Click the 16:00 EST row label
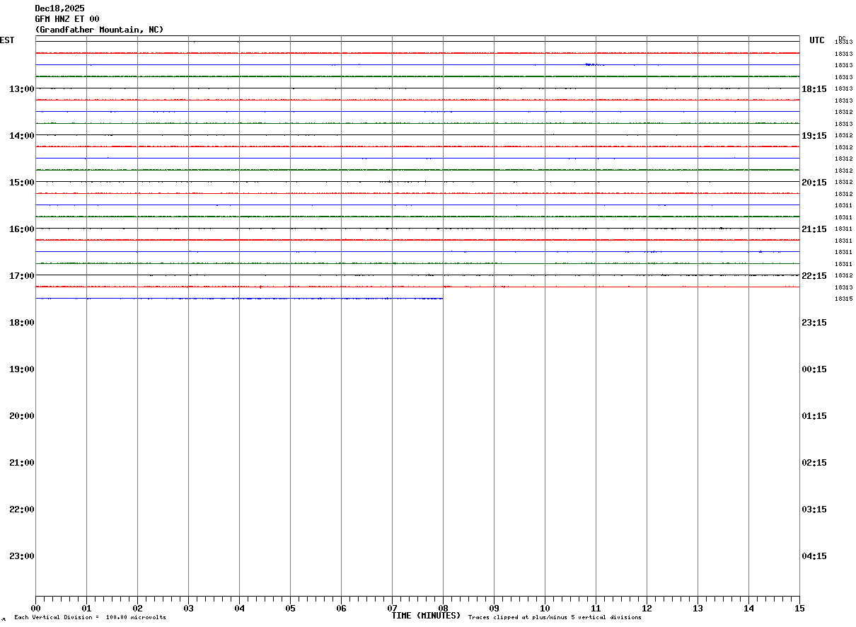Viewport: 856px width, 627px height. tap(22, 229)
